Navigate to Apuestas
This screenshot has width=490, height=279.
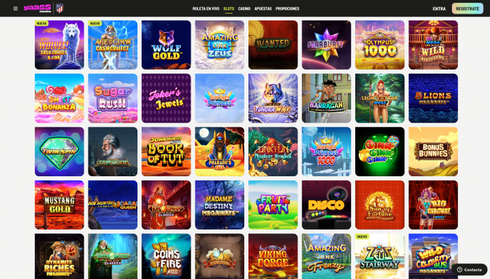tap(263, 8)
